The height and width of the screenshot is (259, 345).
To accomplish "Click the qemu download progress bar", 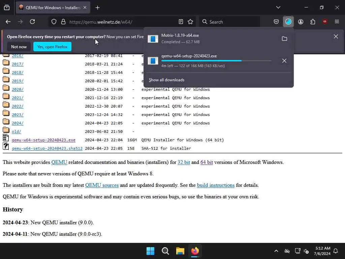I will 216,61.
